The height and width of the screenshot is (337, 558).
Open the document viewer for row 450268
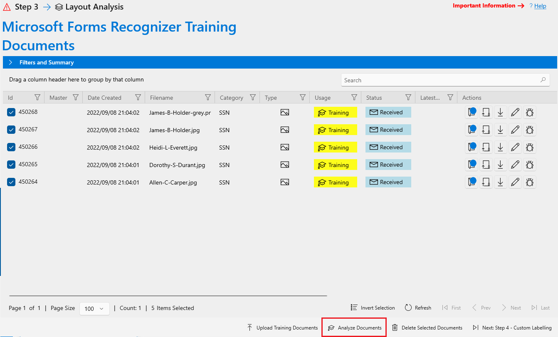point(472,112)
